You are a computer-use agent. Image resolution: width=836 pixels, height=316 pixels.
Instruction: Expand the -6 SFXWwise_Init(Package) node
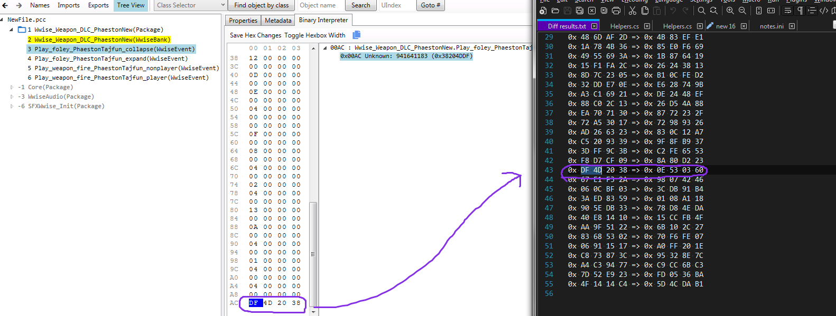(x=12, y=106)
